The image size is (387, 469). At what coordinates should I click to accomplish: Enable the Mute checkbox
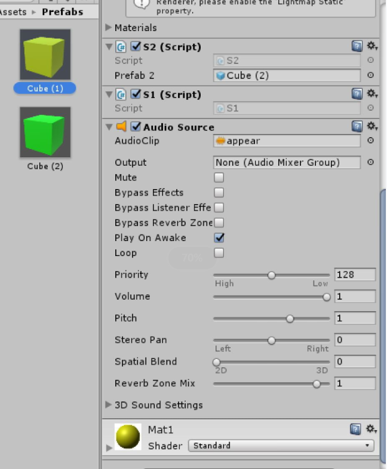click(219, 177)
